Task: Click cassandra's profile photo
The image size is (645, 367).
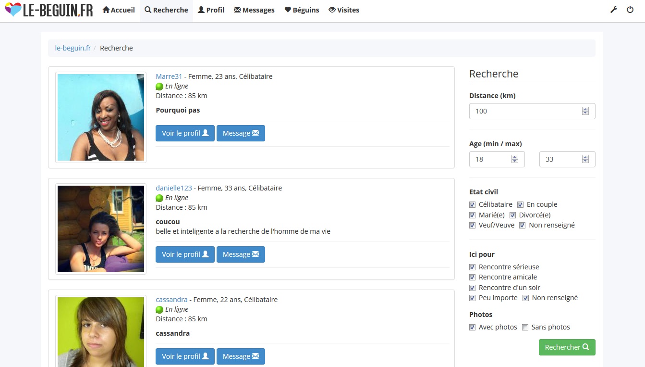Action: pos(101,331)
